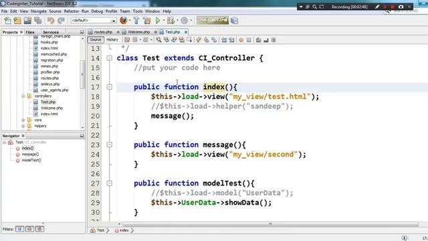The height and width of the screenshot is (241, 428).
Task: Click the Save All toolbar icon
Action: [x=38, y=21]
